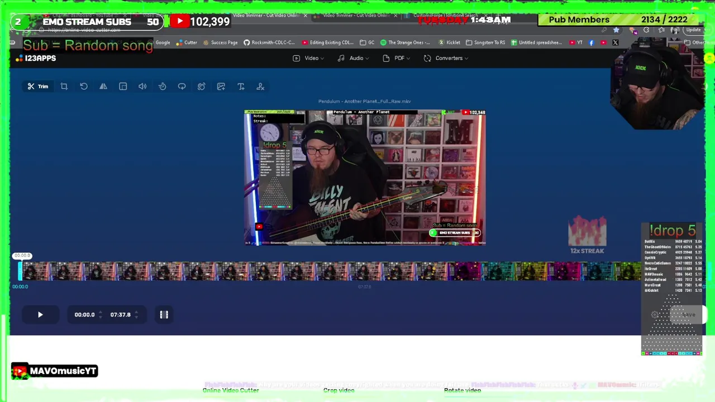Close the second Video Trimmer tab
715x402 pixels.
(x=395, y=16)
